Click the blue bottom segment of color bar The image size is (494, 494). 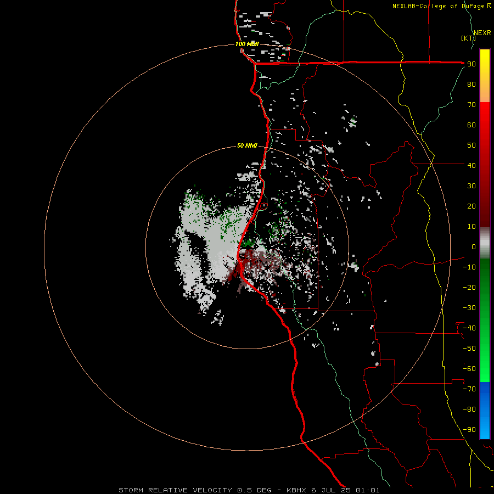pos(485,411)
